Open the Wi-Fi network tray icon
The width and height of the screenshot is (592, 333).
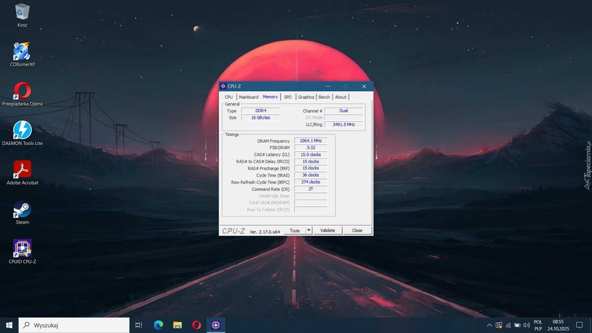click(508, 325)
